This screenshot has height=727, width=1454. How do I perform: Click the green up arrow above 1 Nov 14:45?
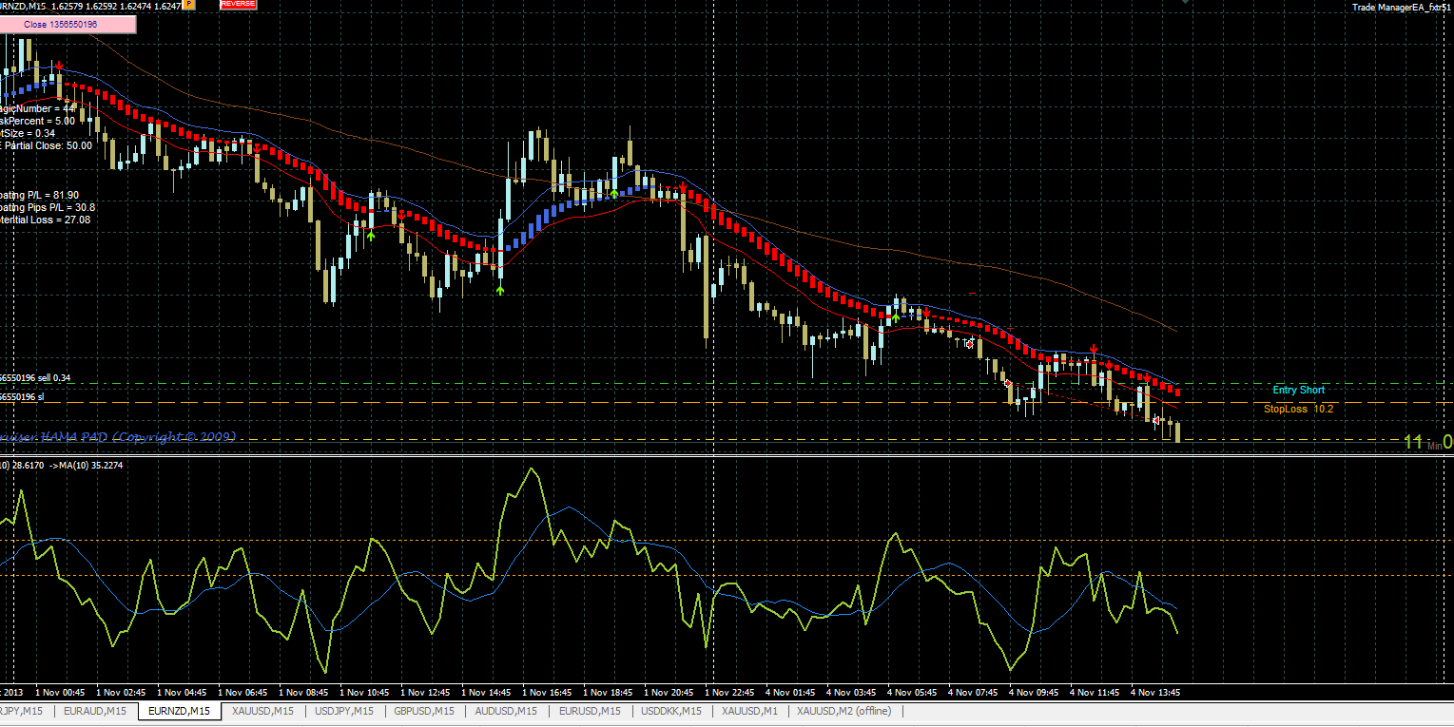pyautogui.click(x=500, y=289)
